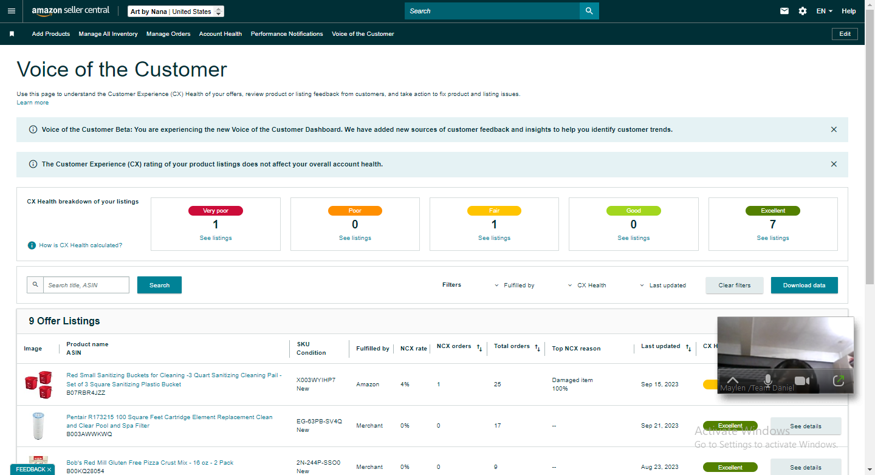Screen dimensions: 875x475
Task: Click the bookmark icon in the favorites bar
Action: (x=12, y=34)
